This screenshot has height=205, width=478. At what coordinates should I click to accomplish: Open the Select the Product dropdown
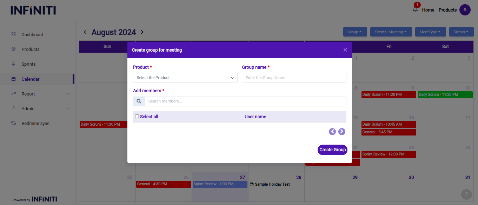[185, 78]
